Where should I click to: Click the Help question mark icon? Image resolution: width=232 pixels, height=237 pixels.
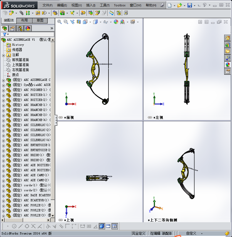[204, 5]
